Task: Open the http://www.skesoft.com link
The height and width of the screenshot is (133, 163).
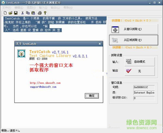Action: 45,83
